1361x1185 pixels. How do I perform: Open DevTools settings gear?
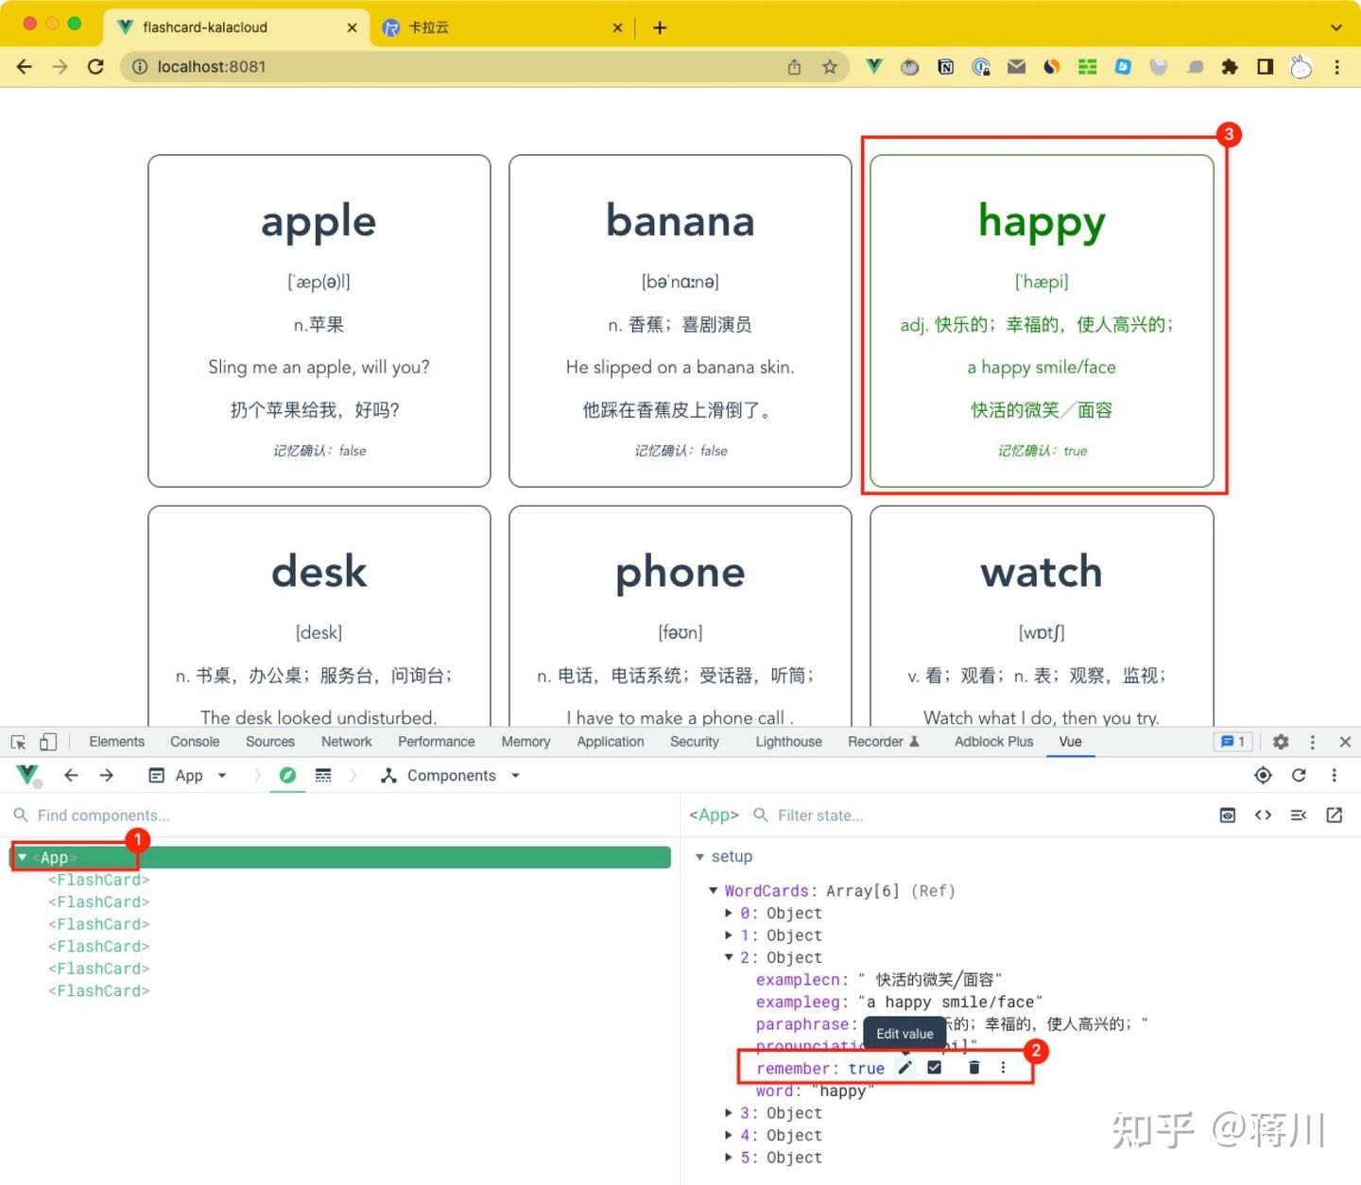pos(1281,742)
